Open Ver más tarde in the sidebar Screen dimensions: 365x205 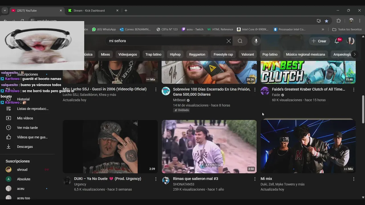pyautogui.click(x=27, y=128)
